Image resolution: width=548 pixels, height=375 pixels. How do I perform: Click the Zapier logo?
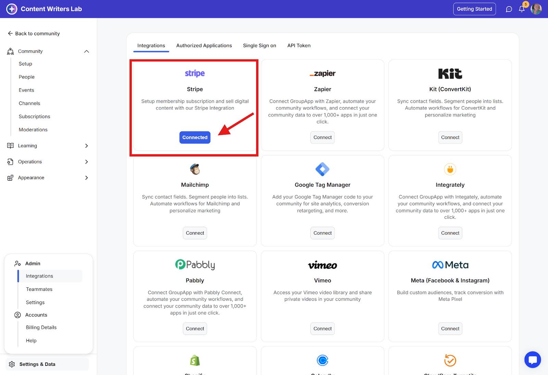click(x=323, y=73)
